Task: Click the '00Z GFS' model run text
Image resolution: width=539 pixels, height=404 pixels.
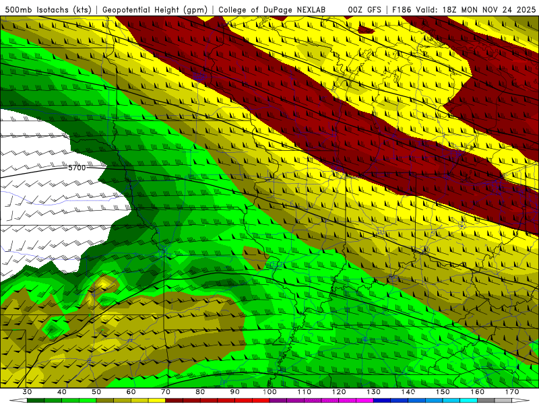Action: tap(364, 9)
